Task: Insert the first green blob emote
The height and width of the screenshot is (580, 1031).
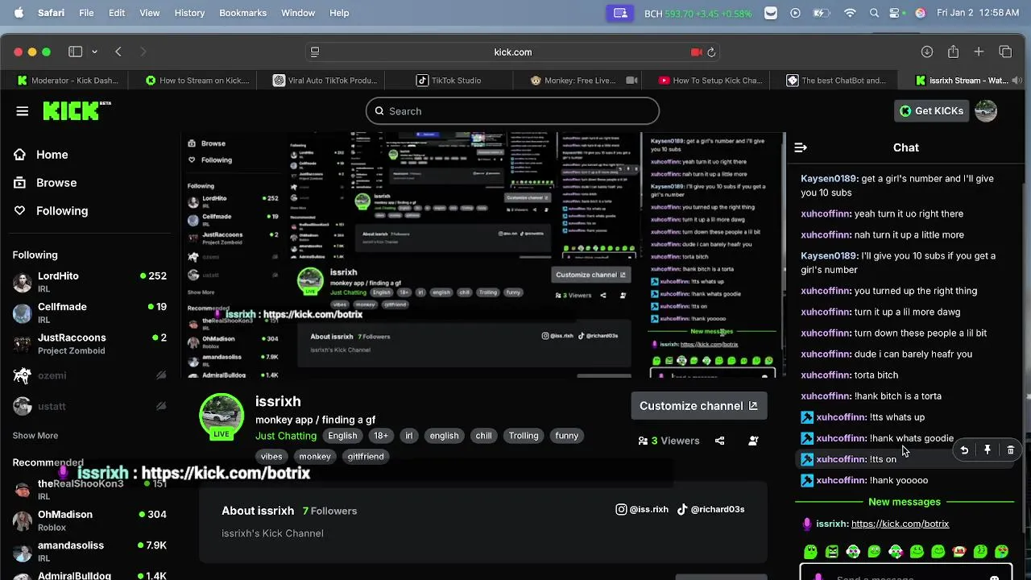Action: pyautogui.click(x=810, y=552)
